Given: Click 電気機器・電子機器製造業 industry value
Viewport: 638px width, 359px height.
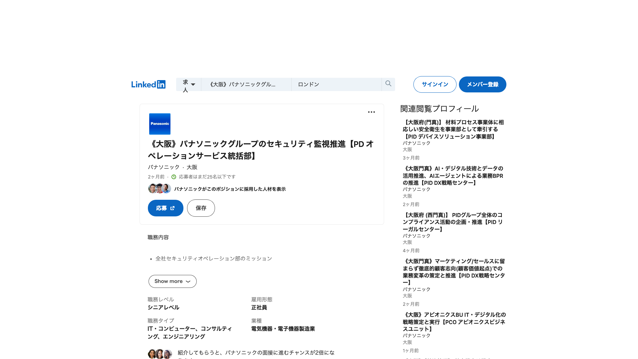Looking at the screenshot, I should (x=283, y=329).
